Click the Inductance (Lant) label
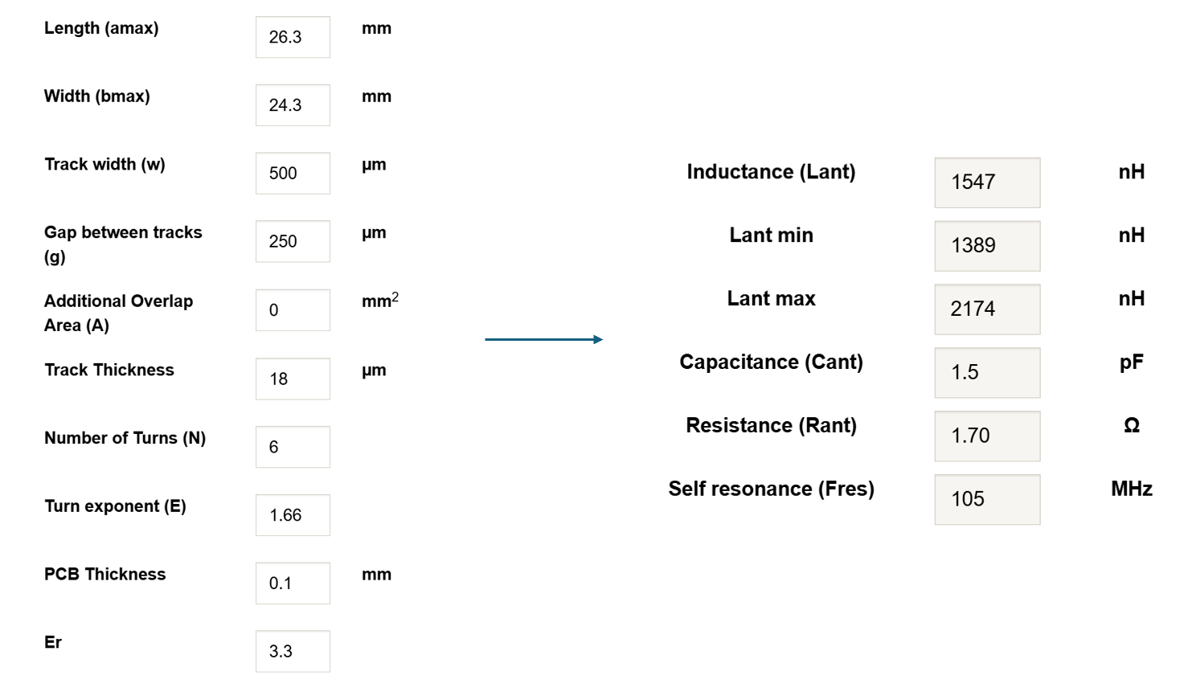Image resolution: width=1188 pixels, height=692 pixels. click(x=771, y=172)
